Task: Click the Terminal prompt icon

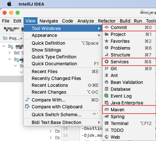Action: (106, 123)
